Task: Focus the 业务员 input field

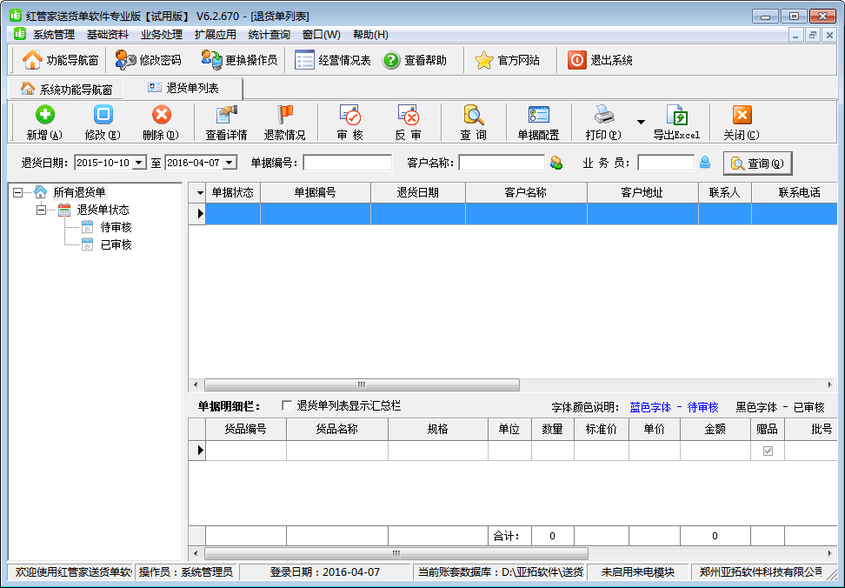Action: click(666, 163)
